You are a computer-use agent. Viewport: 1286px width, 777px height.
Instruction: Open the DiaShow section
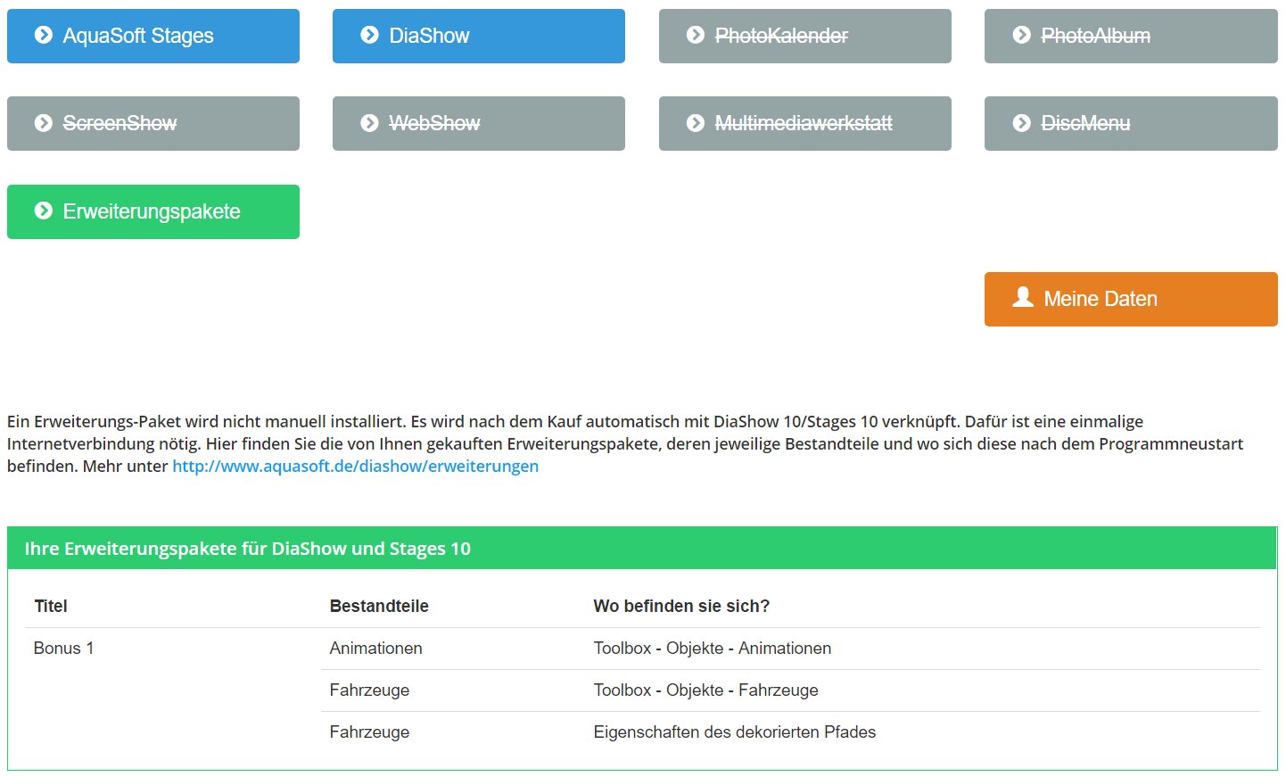478,36
